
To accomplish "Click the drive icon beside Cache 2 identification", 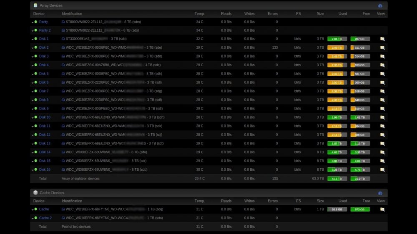I will pos(63,218).
